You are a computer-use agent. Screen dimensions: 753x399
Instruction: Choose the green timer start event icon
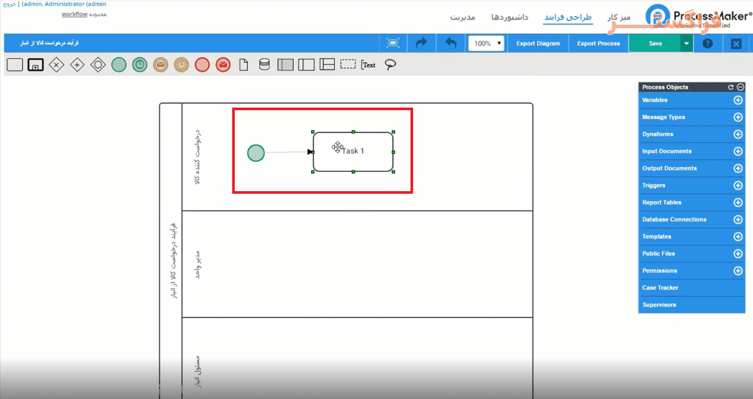click(140, 65)
